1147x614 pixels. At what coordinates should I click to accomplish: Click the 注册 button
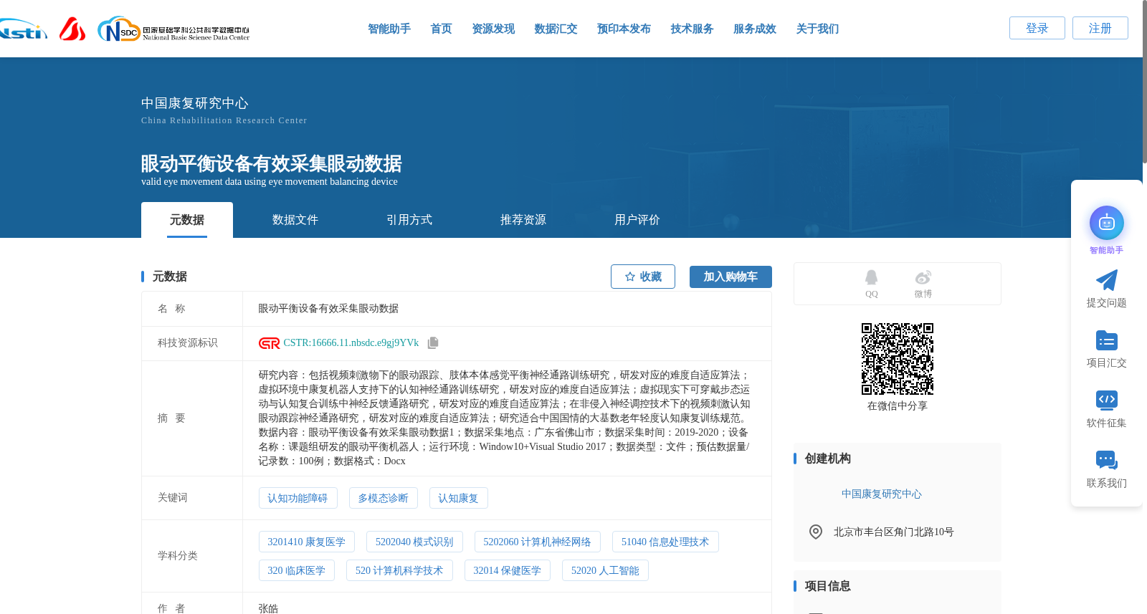coord(1100,28)
